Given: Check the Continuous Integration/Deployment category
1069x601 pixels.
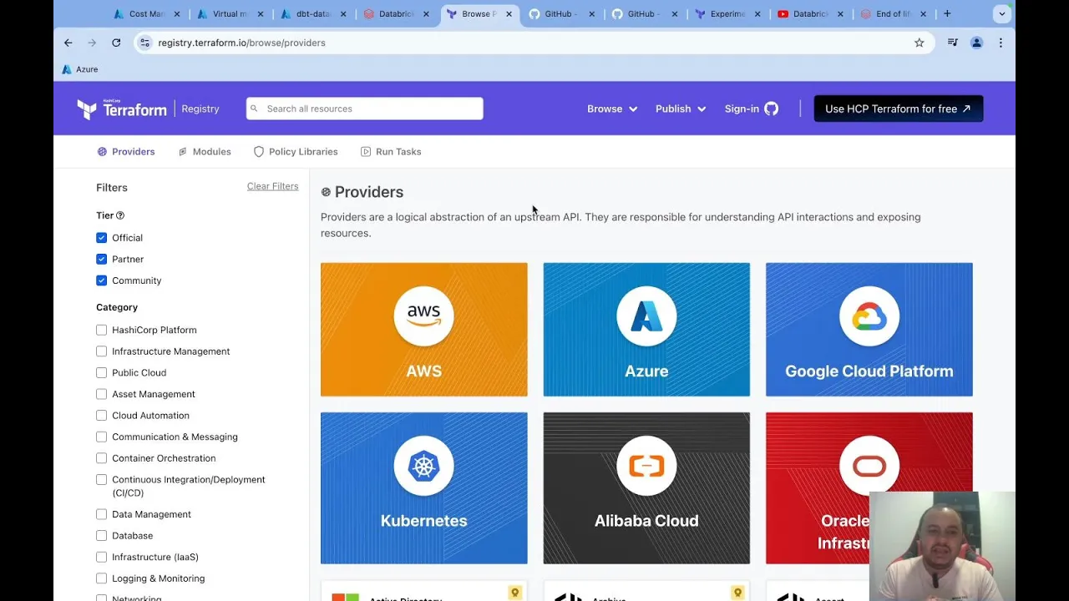Looking at the screenshot, I should (x=101, y=480).
